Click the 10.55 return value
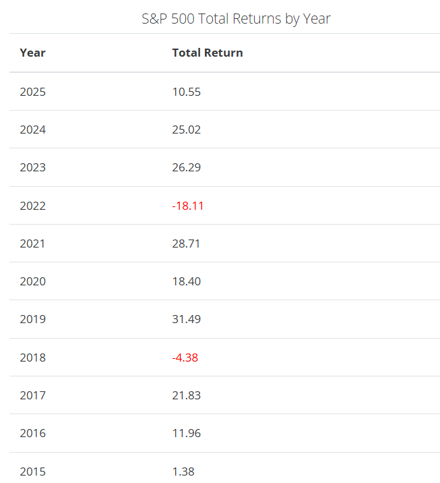This screenshot has height=483, width=440. click(186, 92)
